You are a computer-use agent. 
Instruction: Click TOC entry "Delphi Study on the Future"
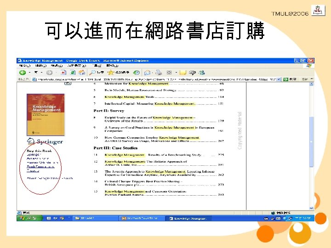(150, 119)
